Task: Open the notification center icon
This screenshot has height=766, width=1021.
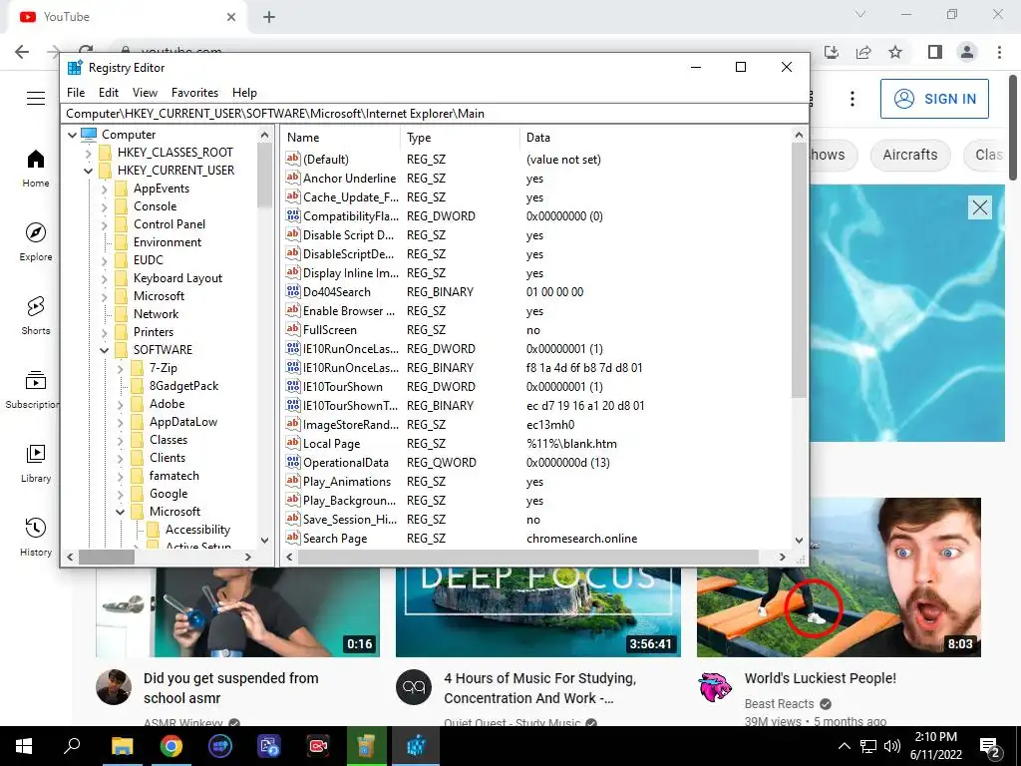Action: pos(990,746)
